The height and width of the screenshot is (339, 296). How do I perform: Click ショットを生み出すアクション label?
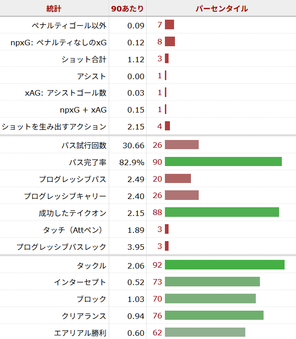(x=54, y=127)
